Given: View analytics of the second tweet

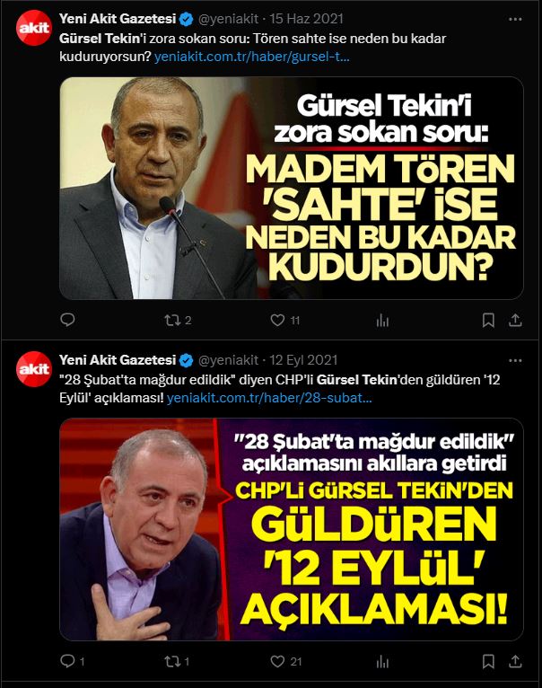Looking at the screenshot, I should tap(382, 662).
